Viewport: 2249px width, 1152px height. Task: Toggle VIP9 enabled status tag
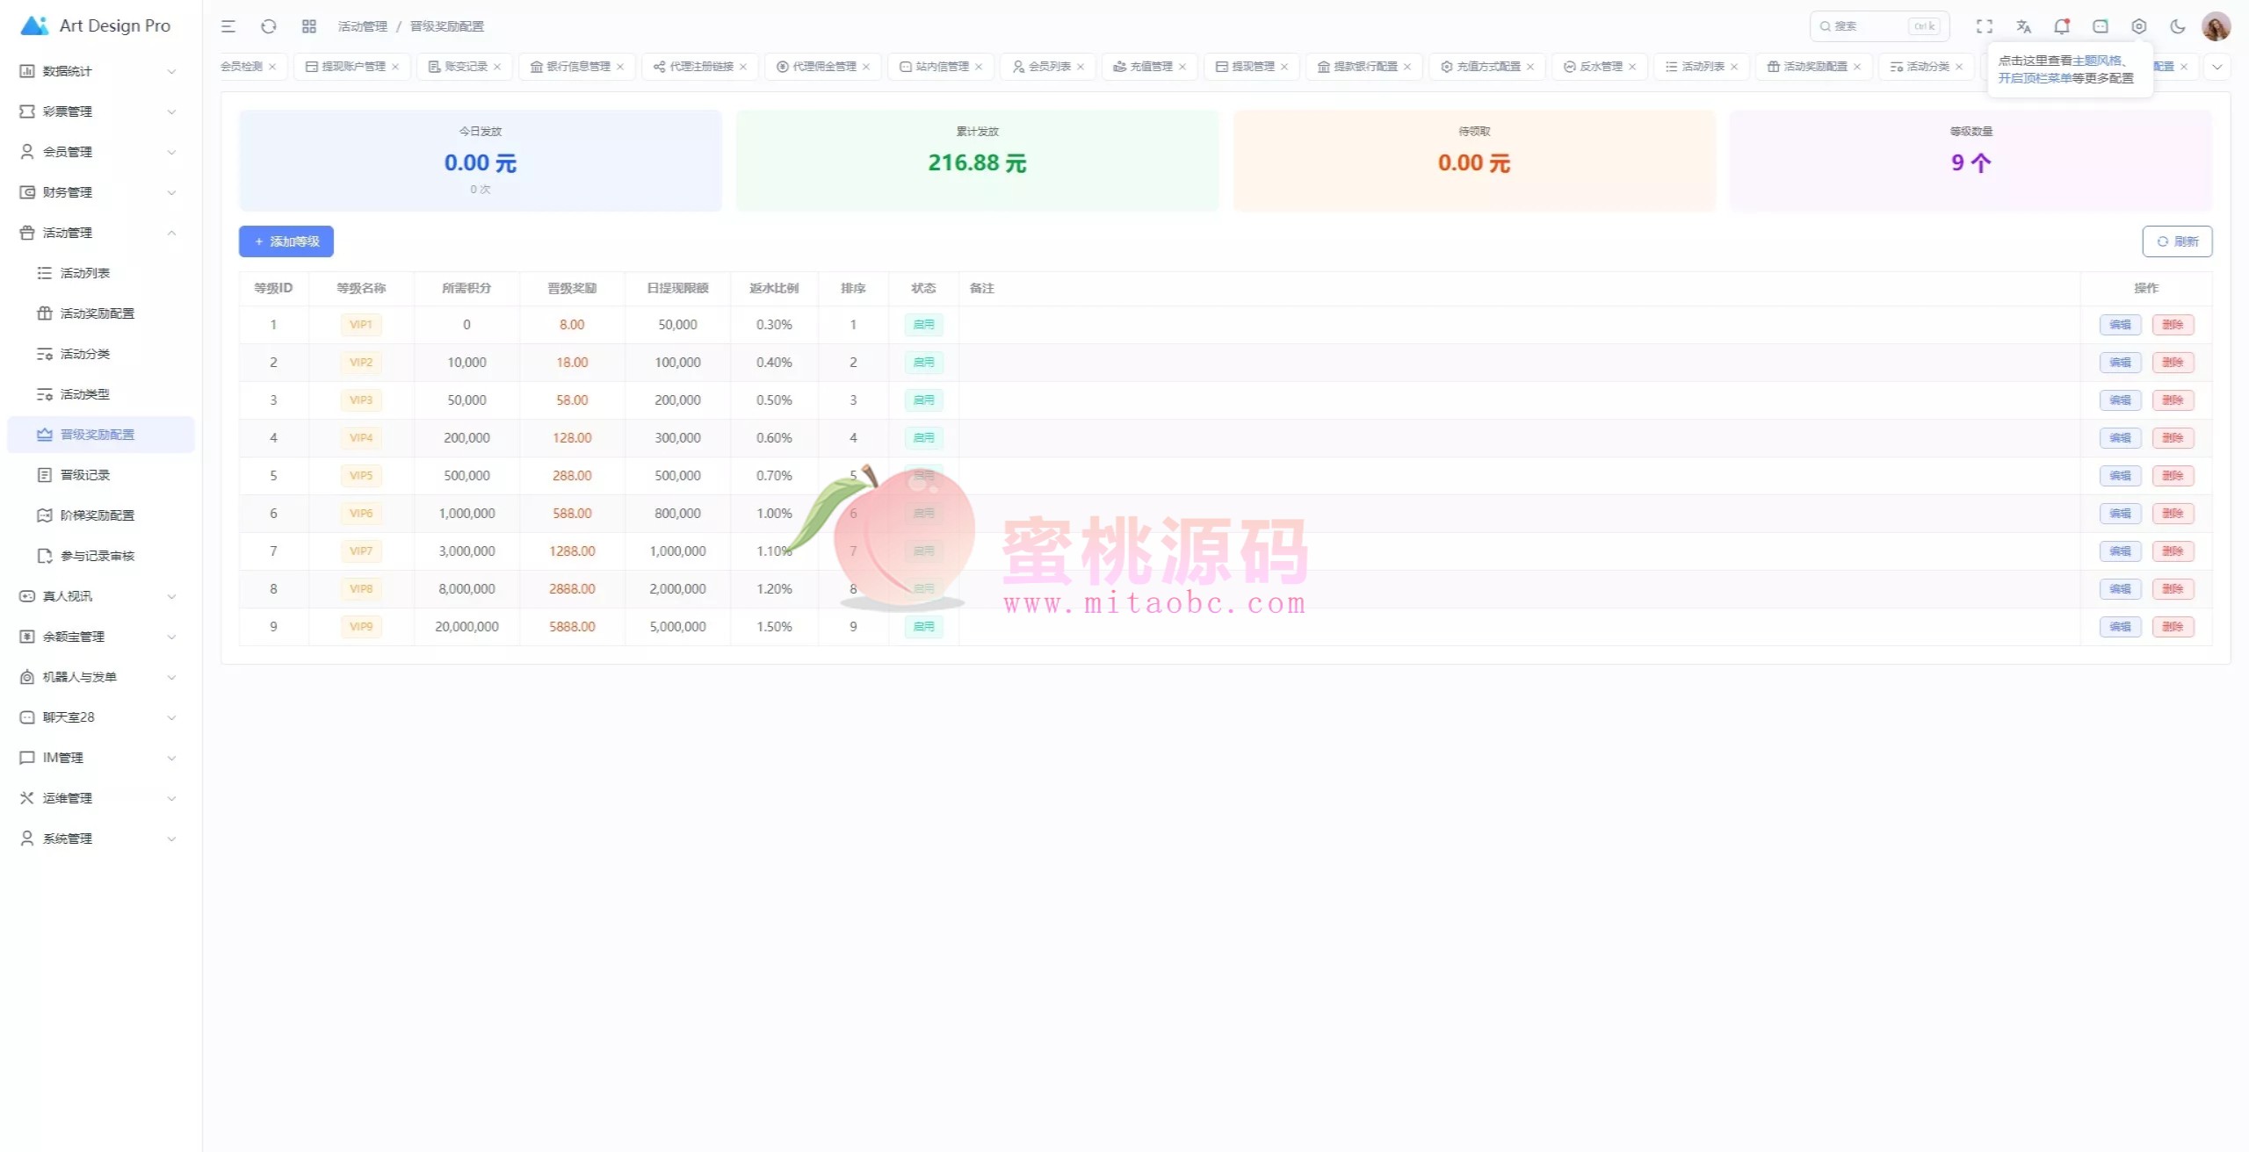[923, 627]
